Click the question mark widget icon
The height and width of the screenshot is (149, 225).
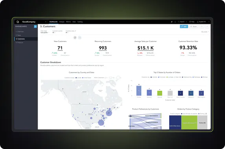click(75, 38)
